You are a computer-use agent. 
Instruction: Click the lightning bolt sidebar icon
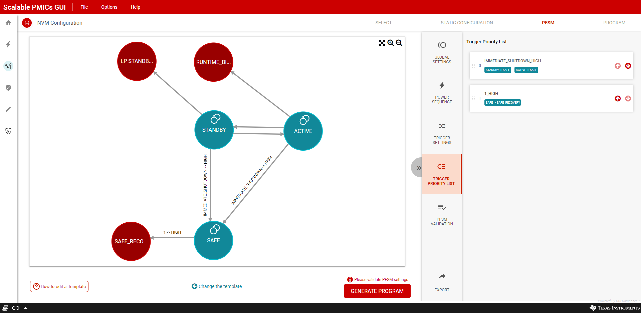click(x=8, y=44)
